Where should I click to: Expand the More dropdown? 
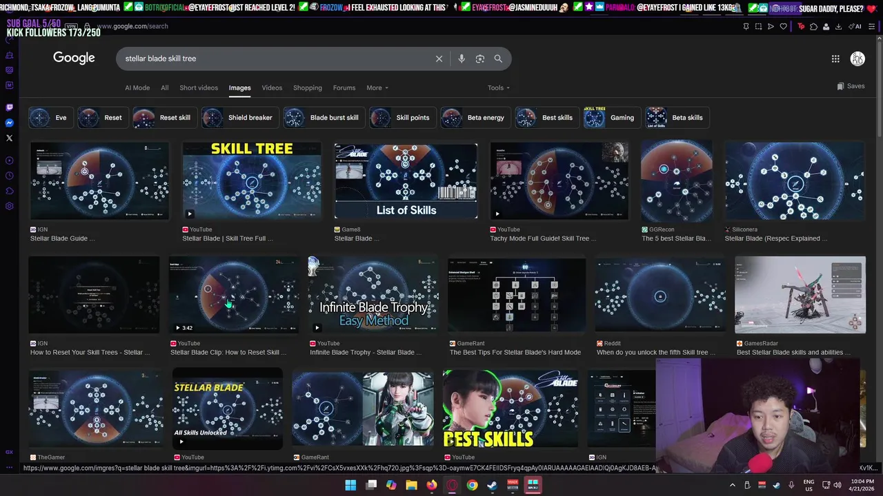[377, 87]
